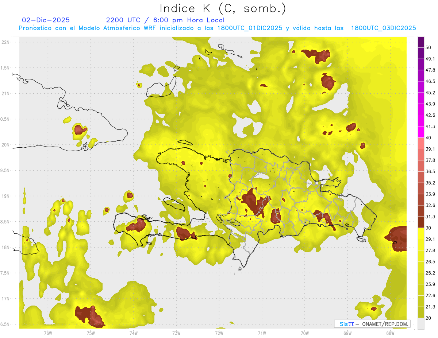Click the '19N' latitude label

point(5,196)
